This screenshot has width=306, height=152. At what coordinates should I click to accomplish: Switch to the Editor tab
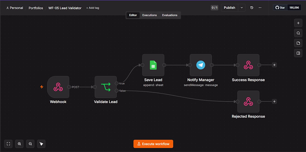point(133,15)
